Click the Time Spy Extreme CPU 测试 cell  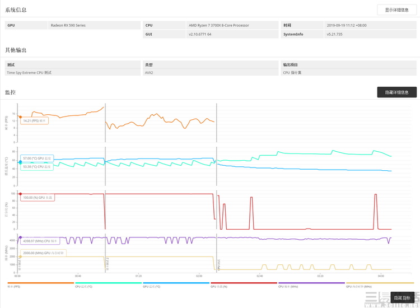coord(73,73)
